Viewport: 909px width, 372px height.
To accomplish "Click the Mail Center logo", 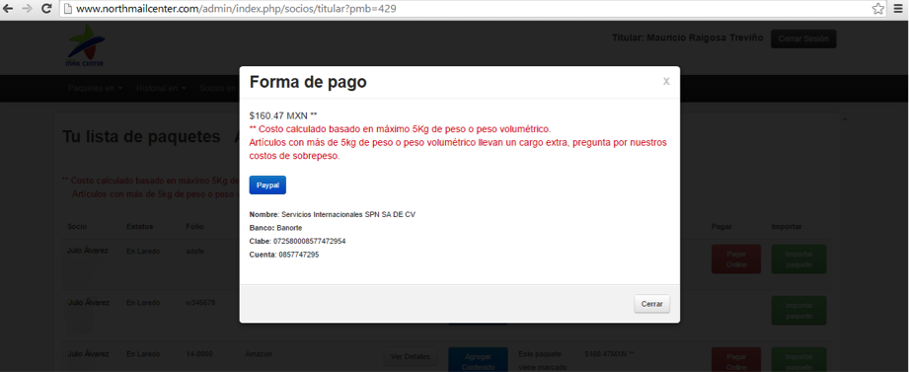I will click(85, 45).
